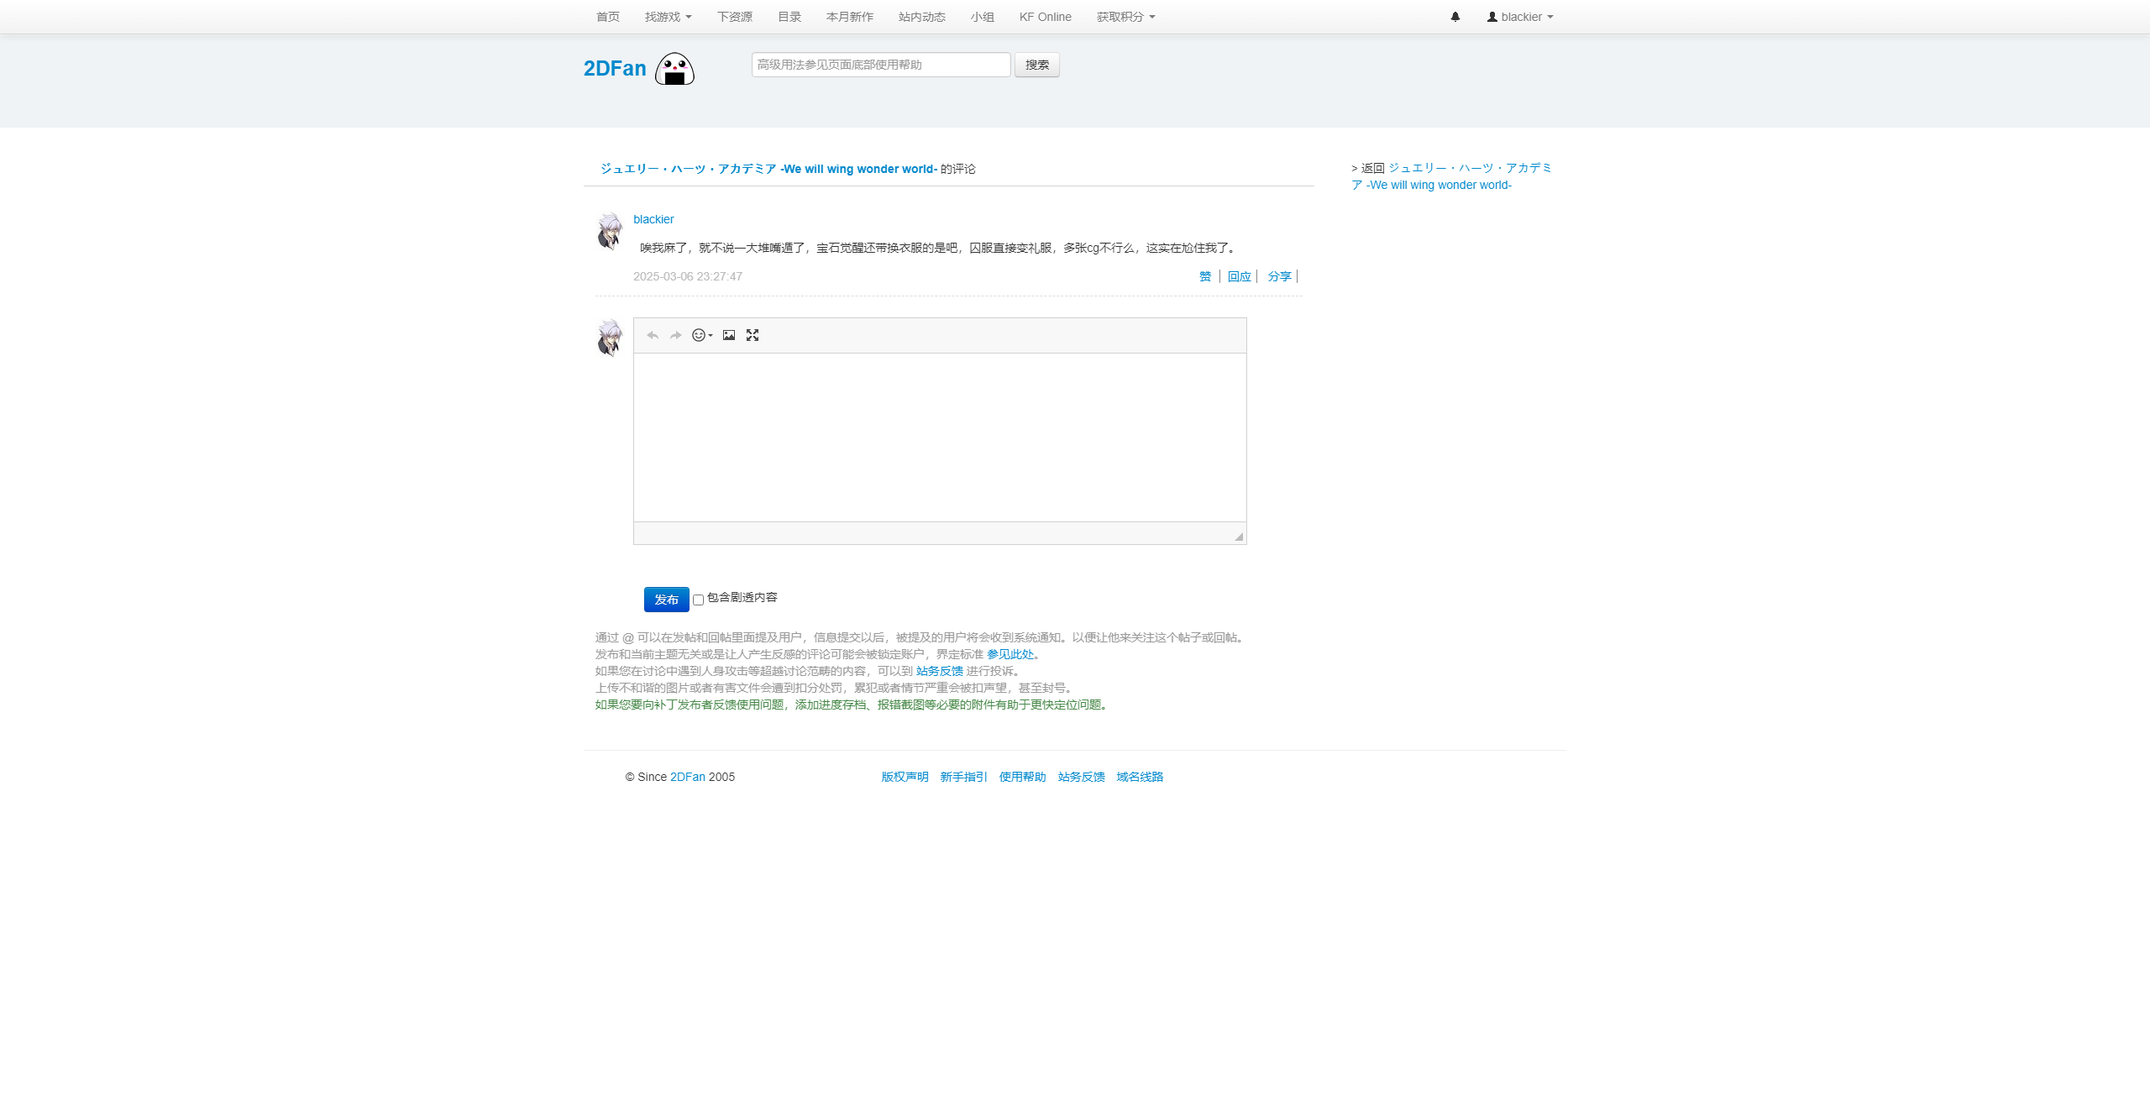Click blackier's avatar beside the comment
The image size is (2150, 1095).
610,231
